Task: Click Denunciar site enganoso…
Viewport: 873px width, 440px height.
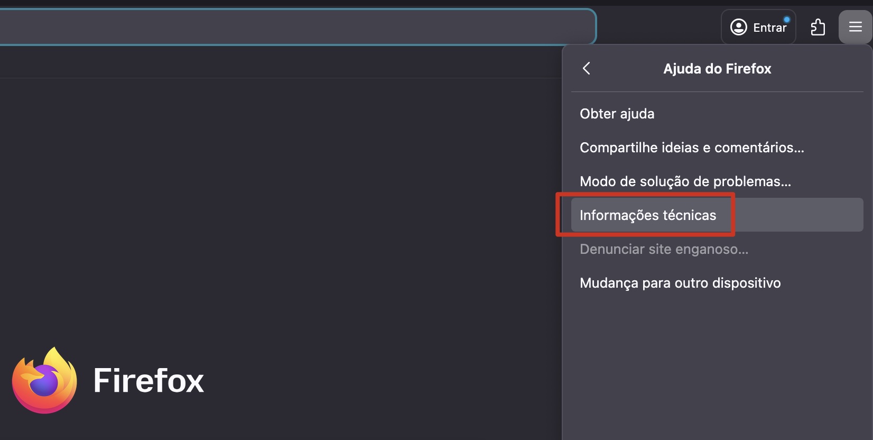Action: click(717, 249)
